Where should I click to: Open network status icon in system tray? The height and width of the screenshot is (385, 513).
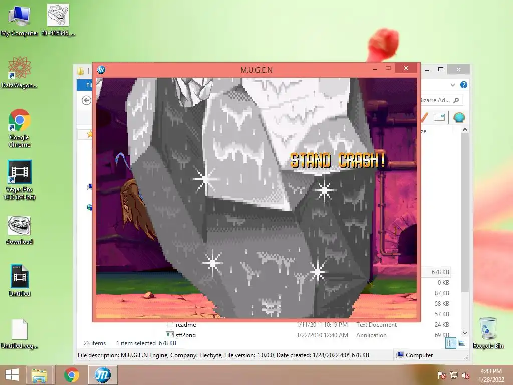tap(454, 375)
